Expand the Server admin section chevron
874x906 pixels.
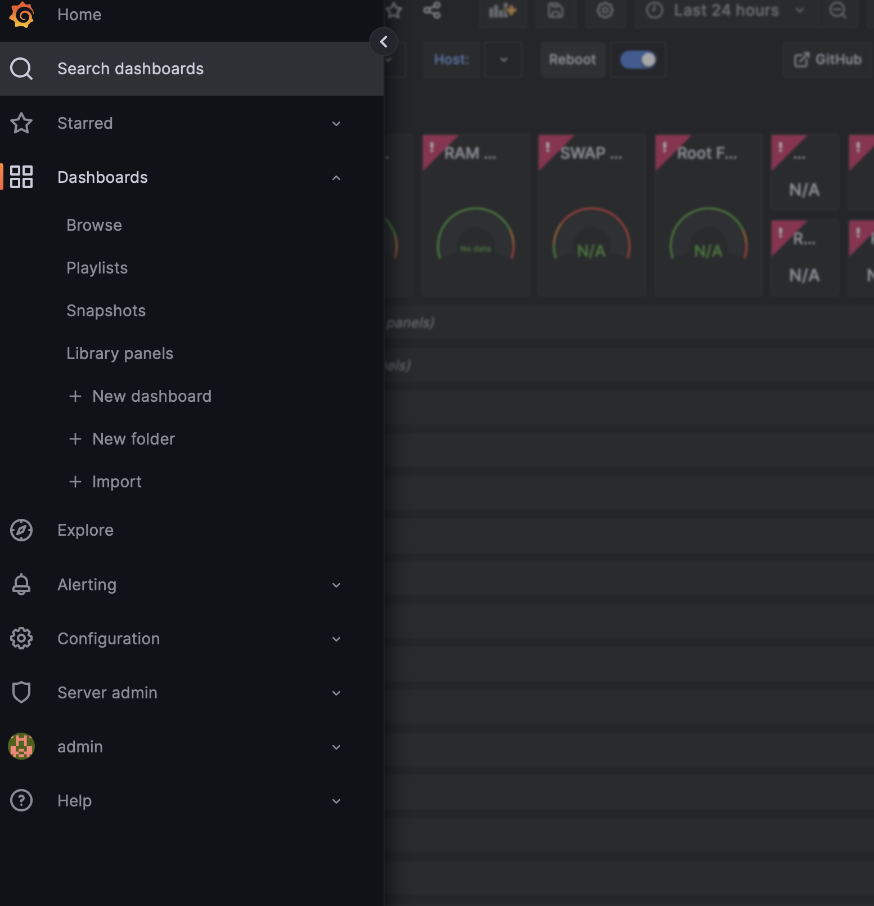336,693
